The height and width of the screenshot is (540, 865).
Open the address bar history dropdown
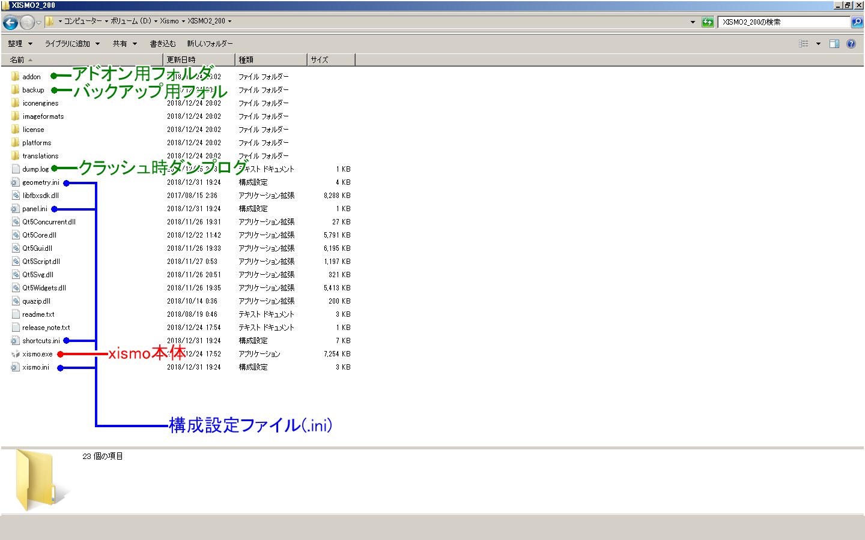[x=693, y=22]
